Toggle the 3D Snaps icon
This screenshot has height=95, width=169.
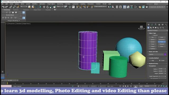click(77, 7)
